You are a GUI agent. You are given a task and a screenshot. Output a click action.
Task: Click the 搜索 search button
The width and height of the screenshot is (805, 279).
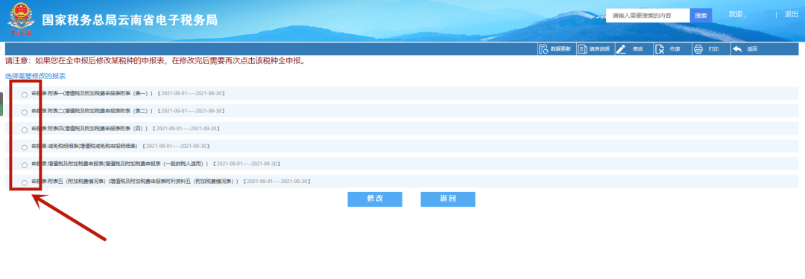701,16
